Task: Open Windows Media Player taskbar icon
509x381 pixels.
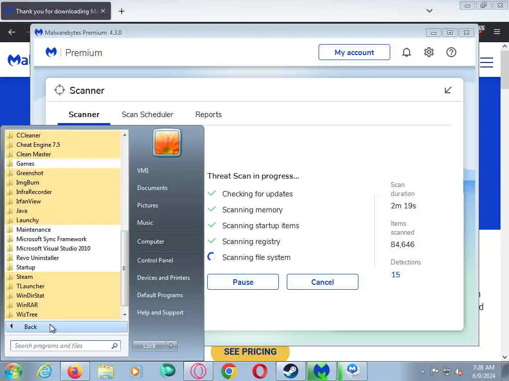Action: (x=136, y=372)
